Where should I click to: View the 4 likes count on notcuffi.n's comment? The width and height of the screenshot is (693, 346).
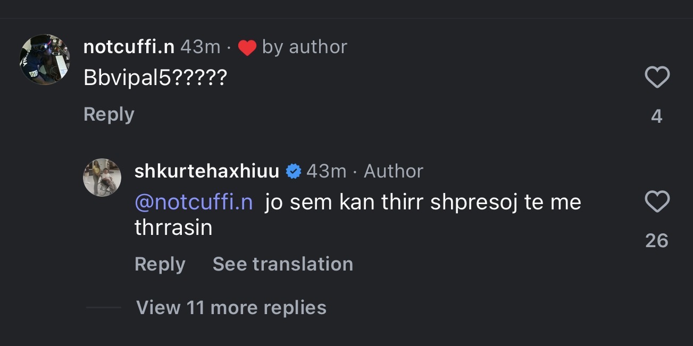[x=657, y=116]
